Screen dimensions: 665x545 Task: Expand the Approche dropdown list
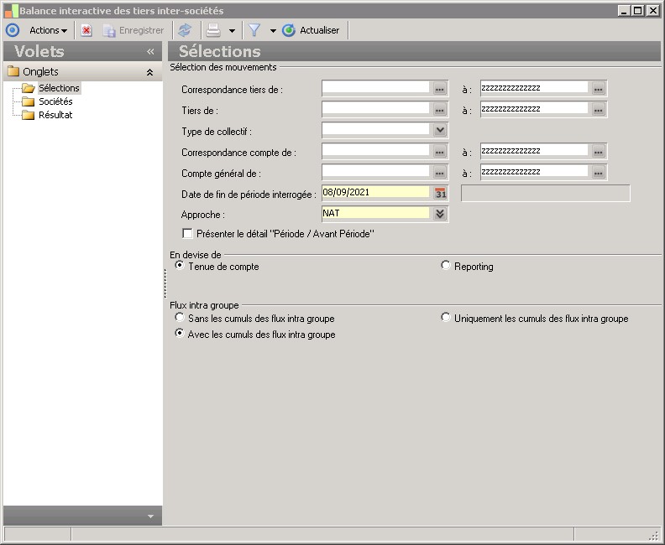[440, 214]
